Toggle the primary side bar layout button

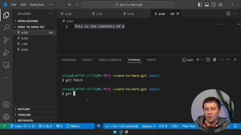tap(200, 4)
